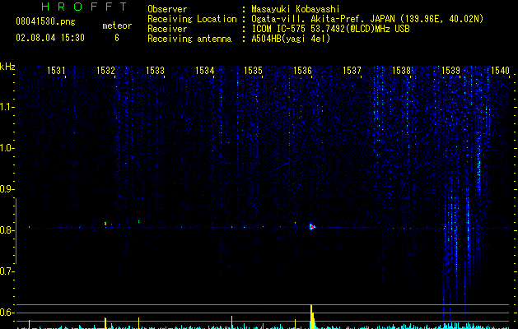Click the 1.1 frequency axis label
Image resolution: width=518 pixels, height=329 pixels.
pos(7,107)
